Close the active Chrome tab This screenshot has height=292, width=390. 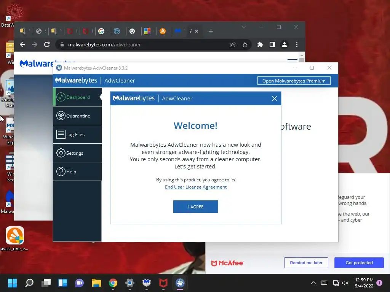point(197,31)
